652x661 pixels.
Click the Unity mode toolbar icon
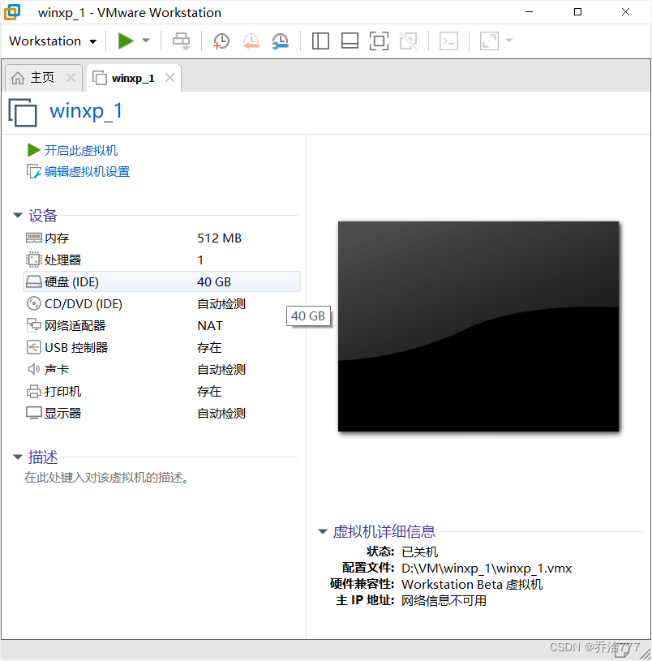(409, 41)
